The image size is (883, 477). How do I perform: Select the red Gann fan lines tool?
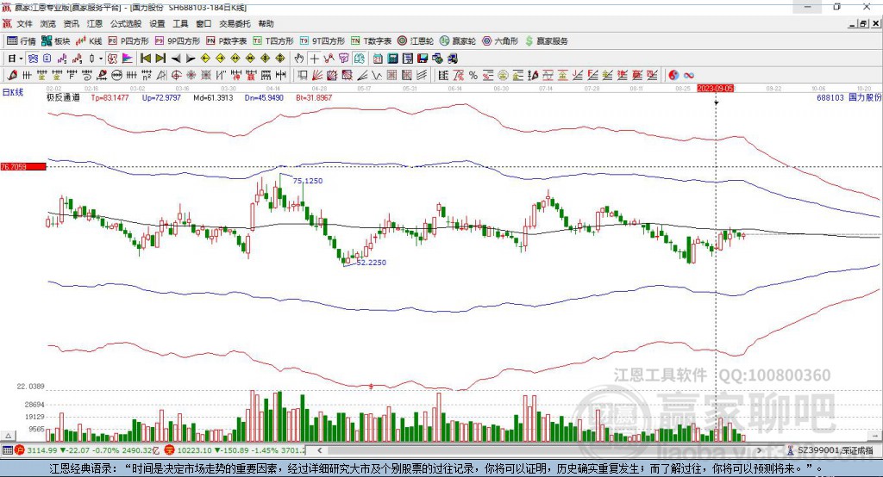317,75
